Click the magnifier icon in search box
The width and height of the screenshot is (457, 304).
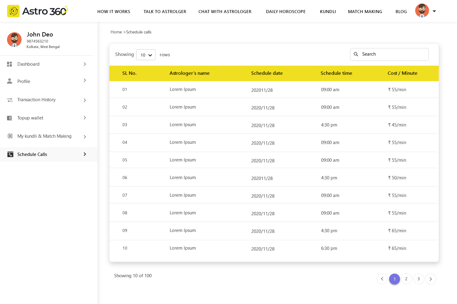[x=356, y=54]
